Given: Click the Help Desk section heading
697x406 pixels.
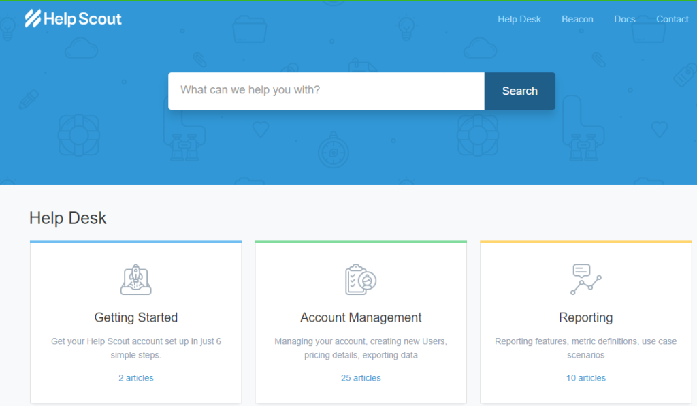Looking at the screenshot, I should coord(68,218).
